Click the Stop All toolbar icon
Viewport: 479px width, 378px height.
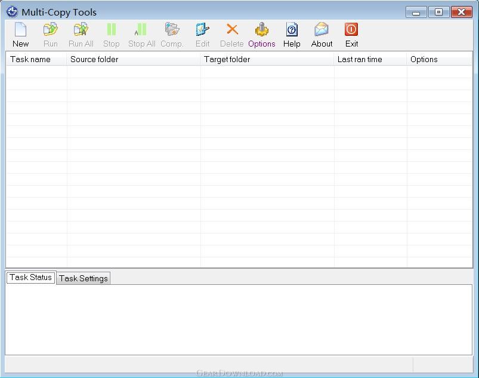click(141, 29)
